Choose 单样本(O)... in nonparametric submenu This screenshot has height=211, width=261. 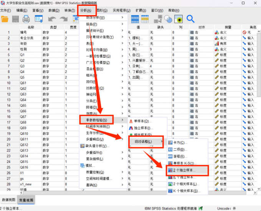tap(148, 121)
